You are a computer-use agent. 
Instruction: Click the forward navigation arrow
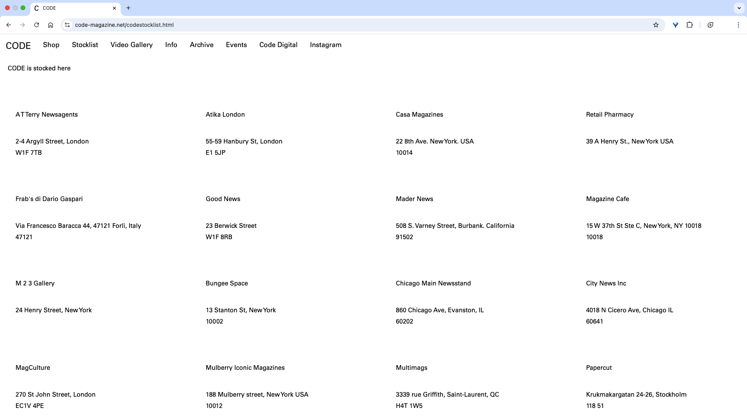tap(23, 25)
